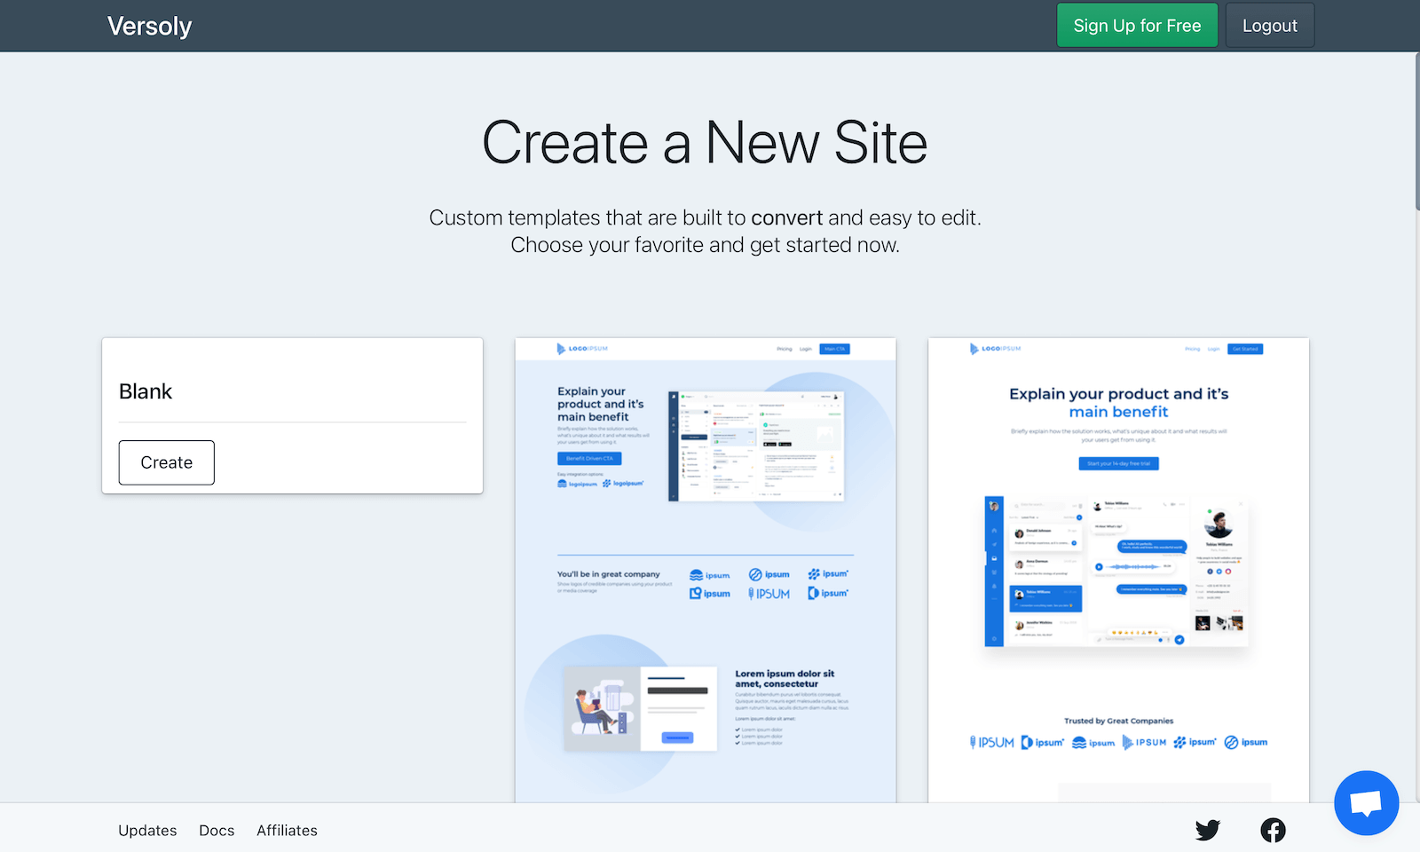Open the Twitter icon link

click(1208, 830)
